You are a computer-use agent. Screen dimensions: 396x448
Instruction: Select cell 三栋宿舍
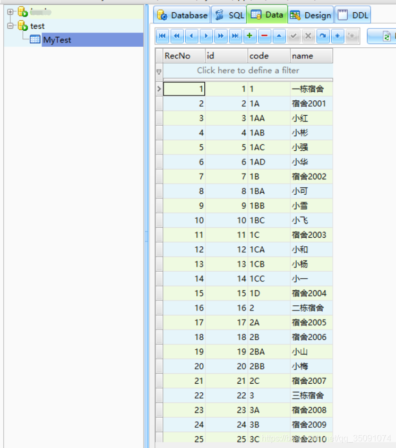pos(312,395)
